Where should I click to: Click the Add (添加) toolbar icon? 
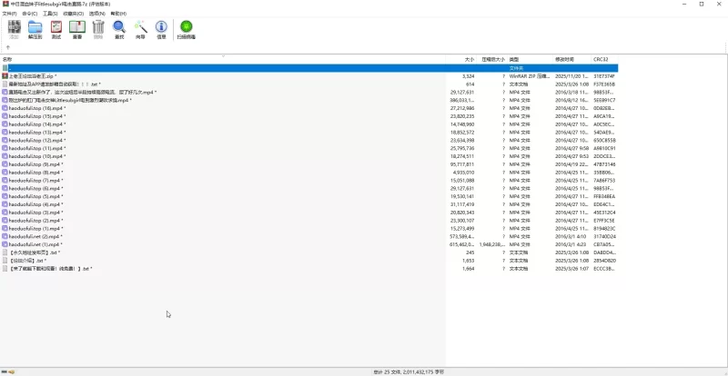point(14,29)
